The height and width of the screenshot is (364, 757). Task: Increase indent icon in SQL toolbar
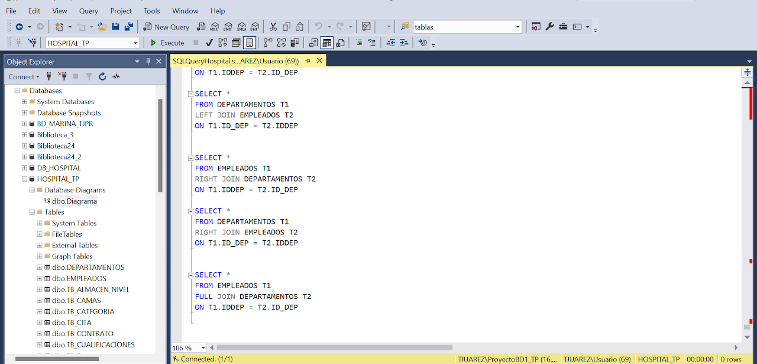(404, 43)
